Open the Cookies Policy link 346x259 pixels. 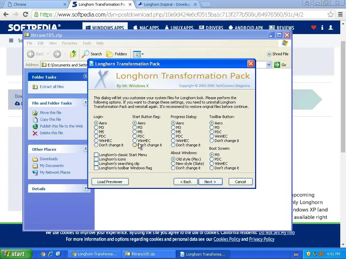pyautogui.click(x=227, y=239)
